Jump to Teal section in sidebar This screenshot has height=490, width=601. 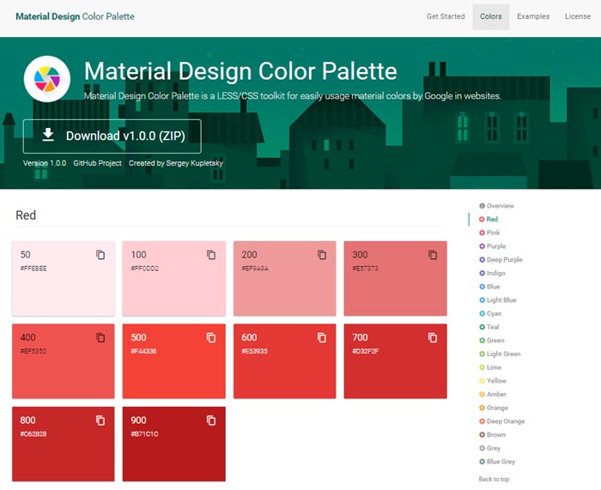[x=493, y=327]
